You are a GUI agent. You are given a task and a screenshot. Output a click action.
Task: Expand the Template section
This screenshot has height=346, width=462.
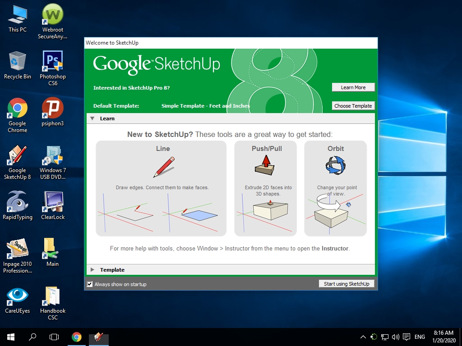pyautogui.click(x=92, y=270)
